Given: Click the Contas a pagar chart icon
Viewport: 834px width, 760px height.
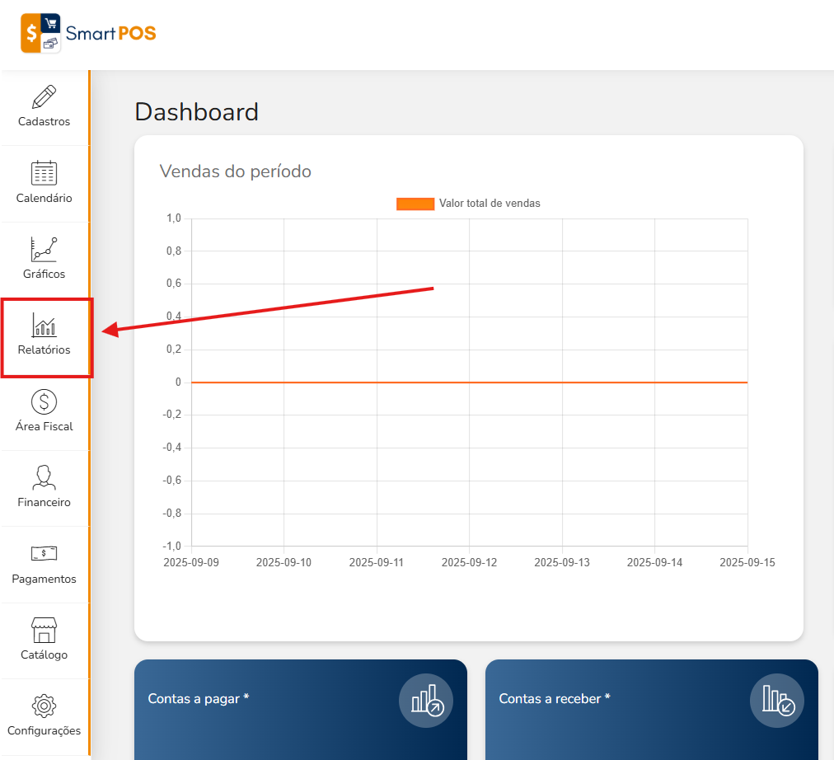Looking at the screenshot, I should point(426,701).
